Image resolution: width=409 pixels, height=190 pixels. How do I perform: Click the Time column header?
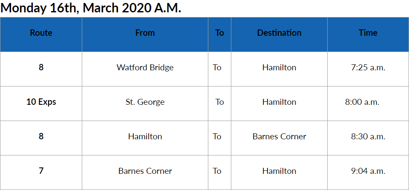coord(368,33)
